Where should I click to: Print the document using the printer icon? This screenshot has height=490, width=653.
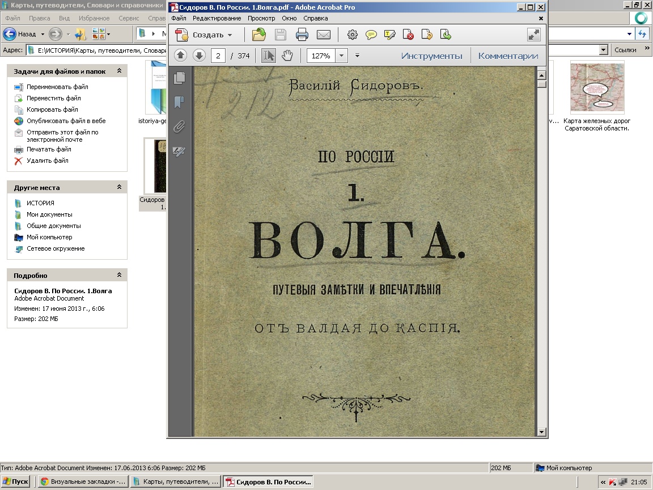tap(302, 35)
